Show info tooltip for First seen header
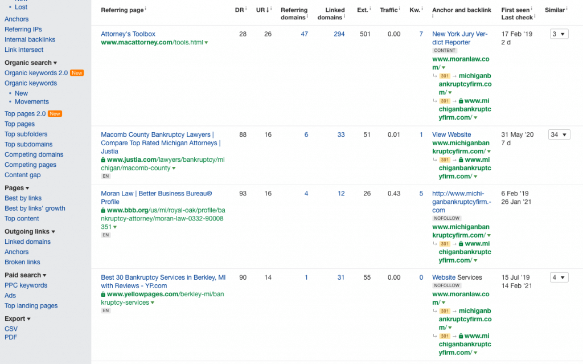The width and height of the screenshot is (583, 364). point(531,9)
